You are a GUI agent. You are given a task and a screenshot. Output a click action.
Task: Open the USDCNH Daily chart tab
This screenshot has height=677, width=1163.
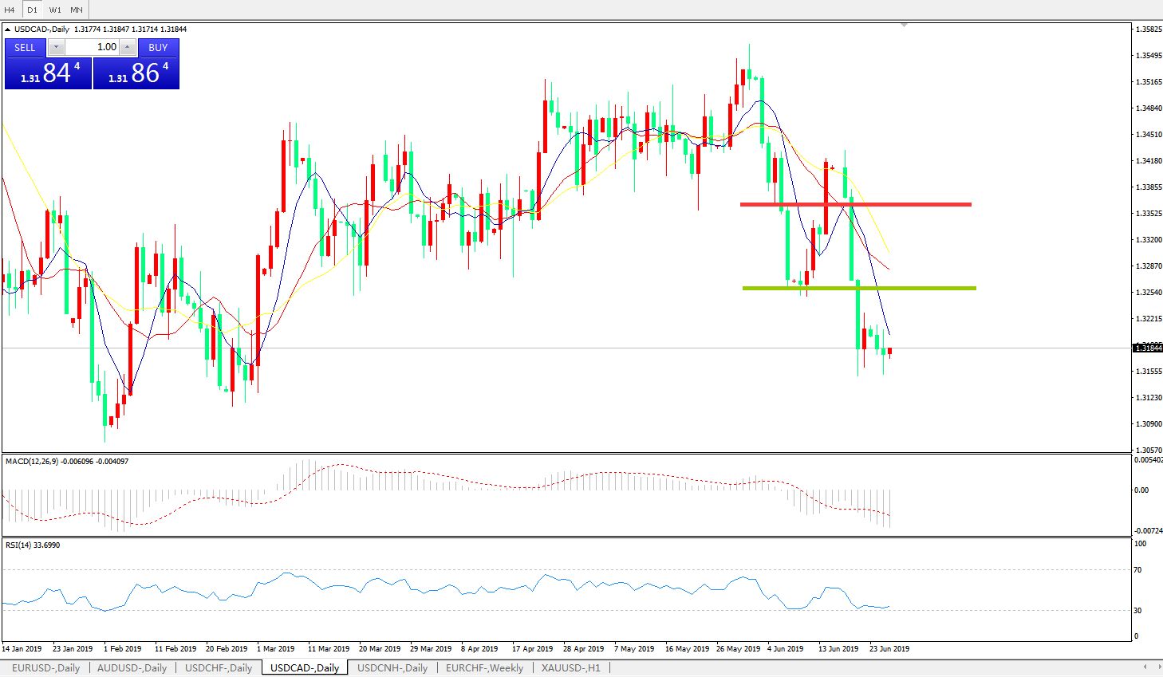coord(392,667)
